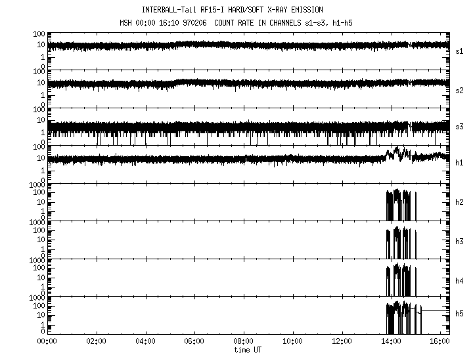
Task: Select the 10:00 time tick label
Action: [x=292, y=341]
